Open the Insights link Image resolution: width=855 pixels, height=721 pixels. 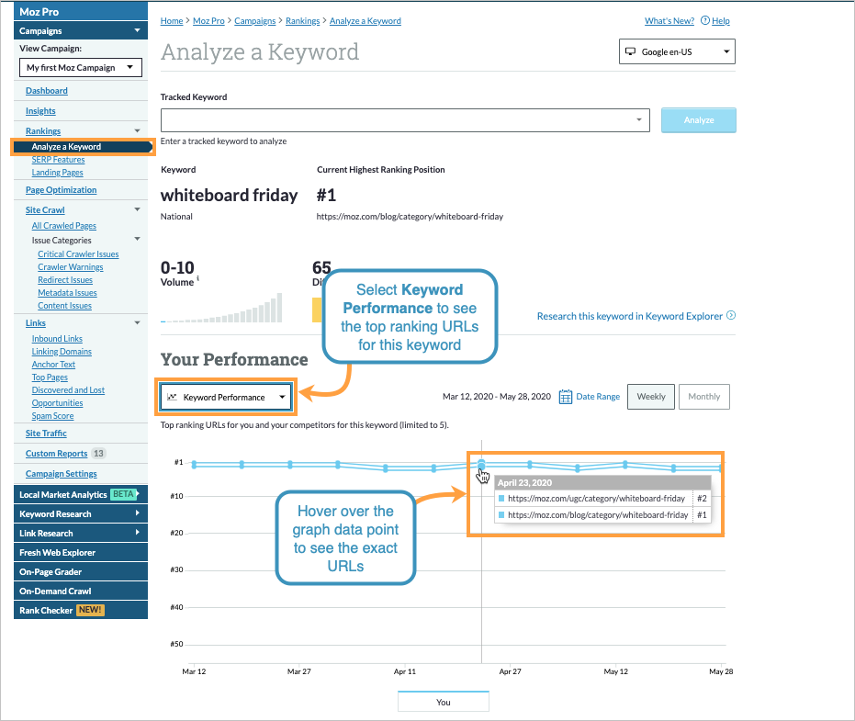(x=40, y=111)
